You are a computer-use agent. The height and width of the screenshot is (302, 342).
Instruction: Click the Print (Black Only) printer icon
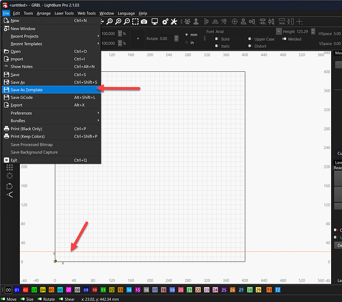[x=7, y=129]
